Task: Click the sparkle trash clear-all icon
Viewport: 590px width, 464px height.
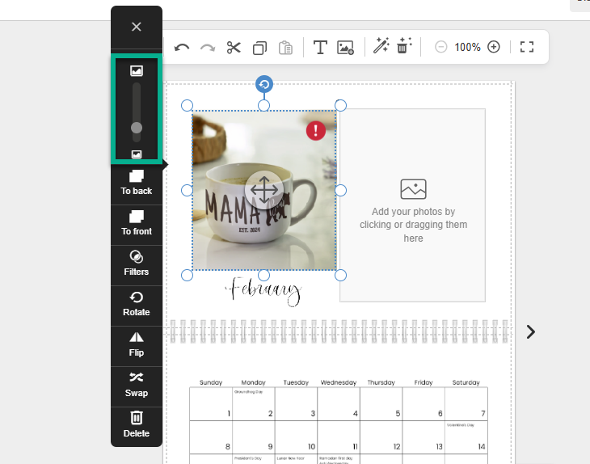Action: tap(404, 45)
